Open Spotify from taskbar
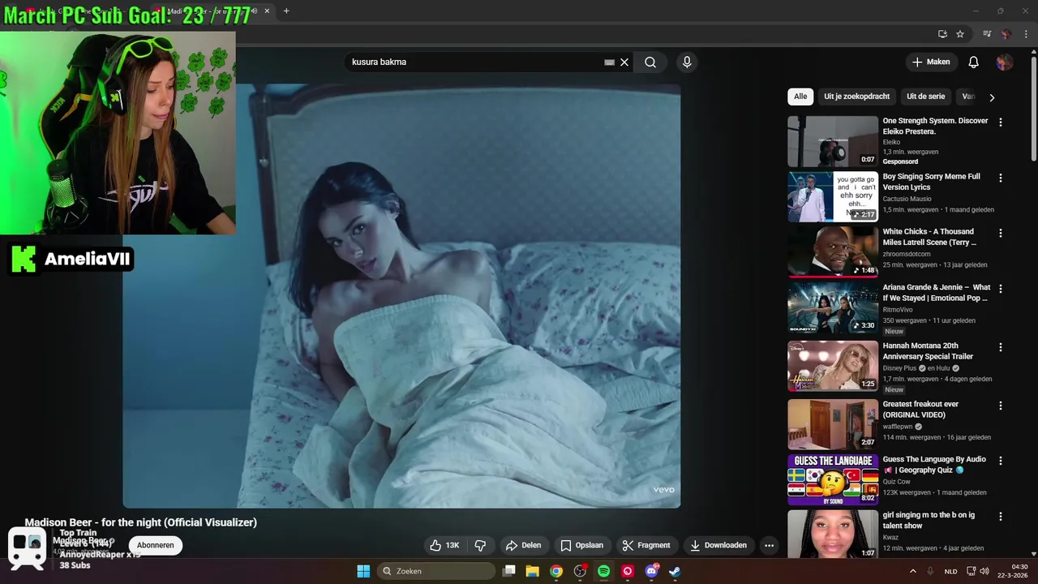This screenshot has height=584, width=1038. coord(603,571)
